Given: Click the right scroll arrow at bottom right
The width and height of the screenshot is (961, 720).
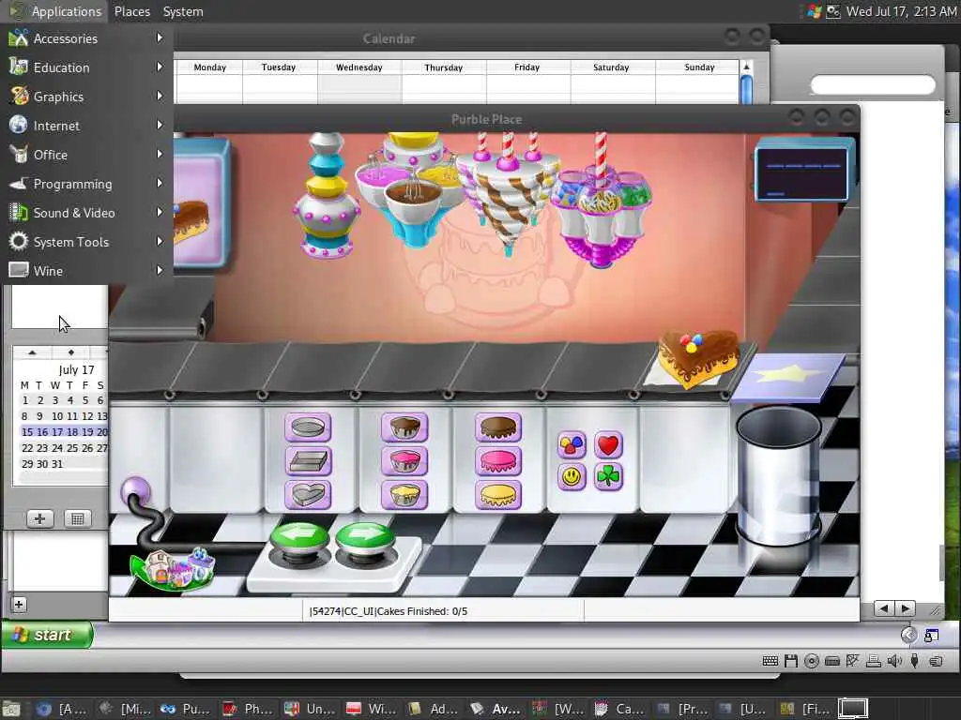Looking at the screenshot, I should pyautogui.click(x=906, y=608).
